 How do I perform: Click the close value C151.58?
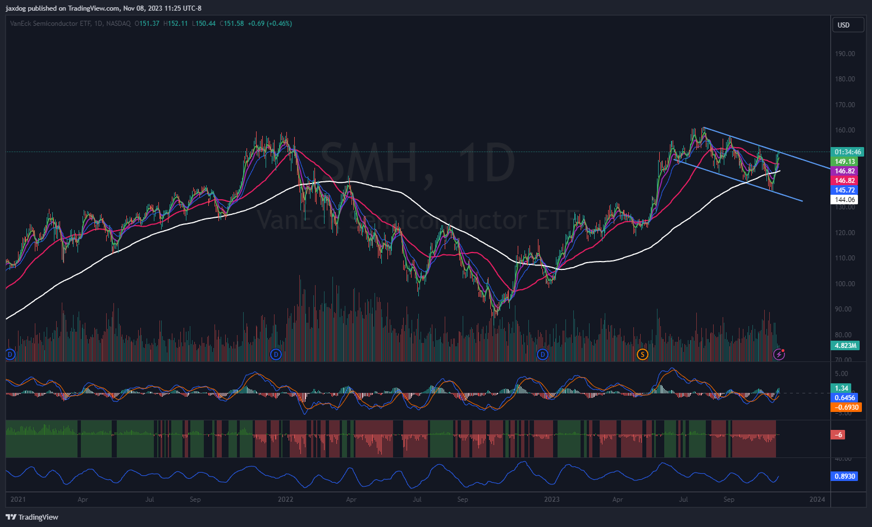point(232,24)
